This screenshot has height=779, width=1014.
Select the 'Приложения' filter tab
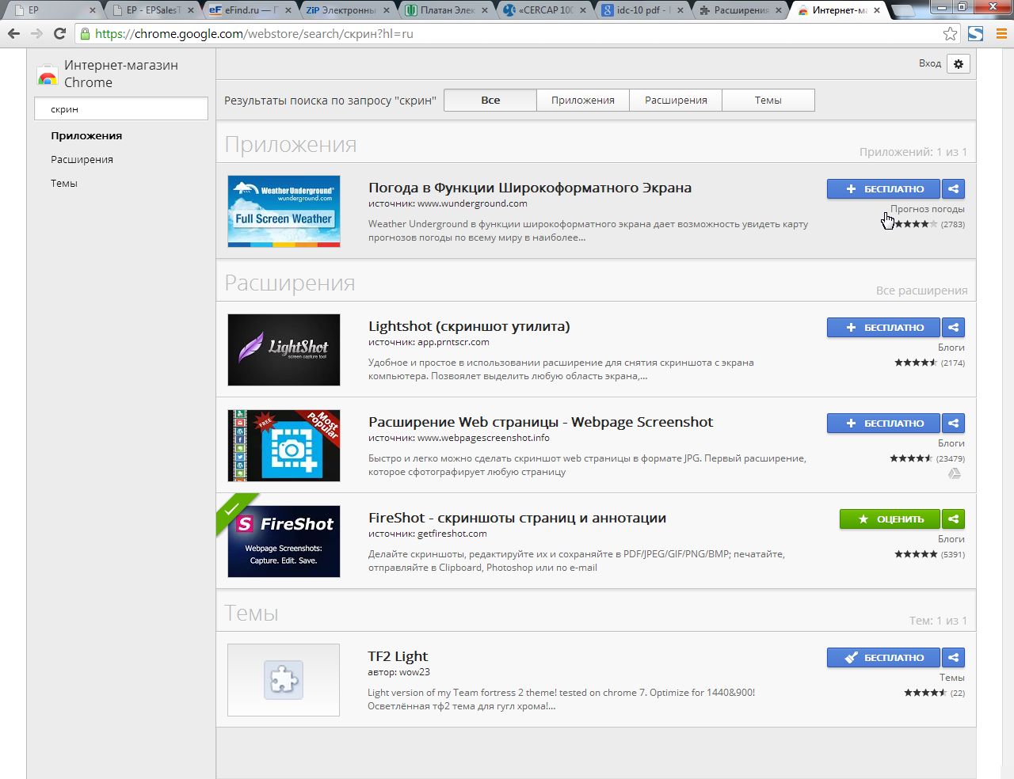[582, 101]
